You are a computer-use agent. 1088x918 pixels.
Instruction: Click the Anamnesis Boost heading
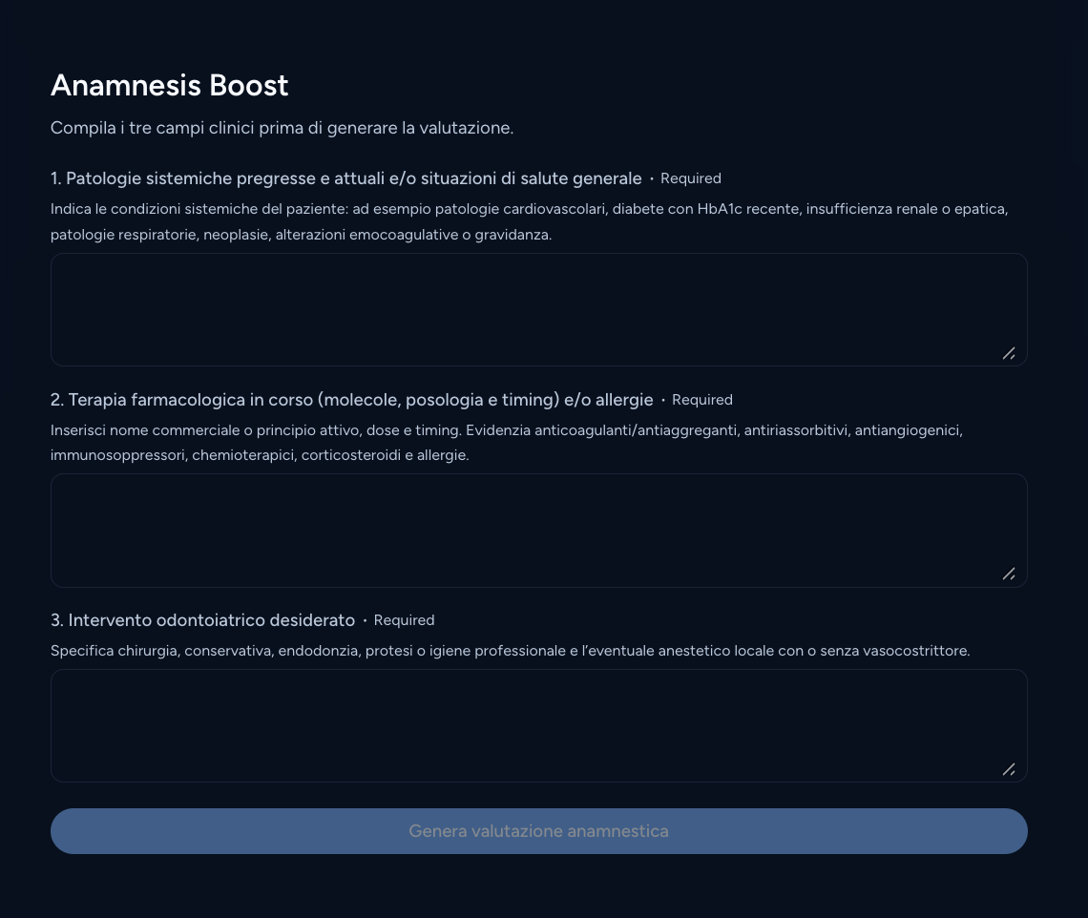point(169,85)
